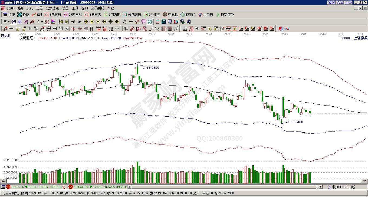Toggle the highlighted chart view button beside 日

coord(13,22)
